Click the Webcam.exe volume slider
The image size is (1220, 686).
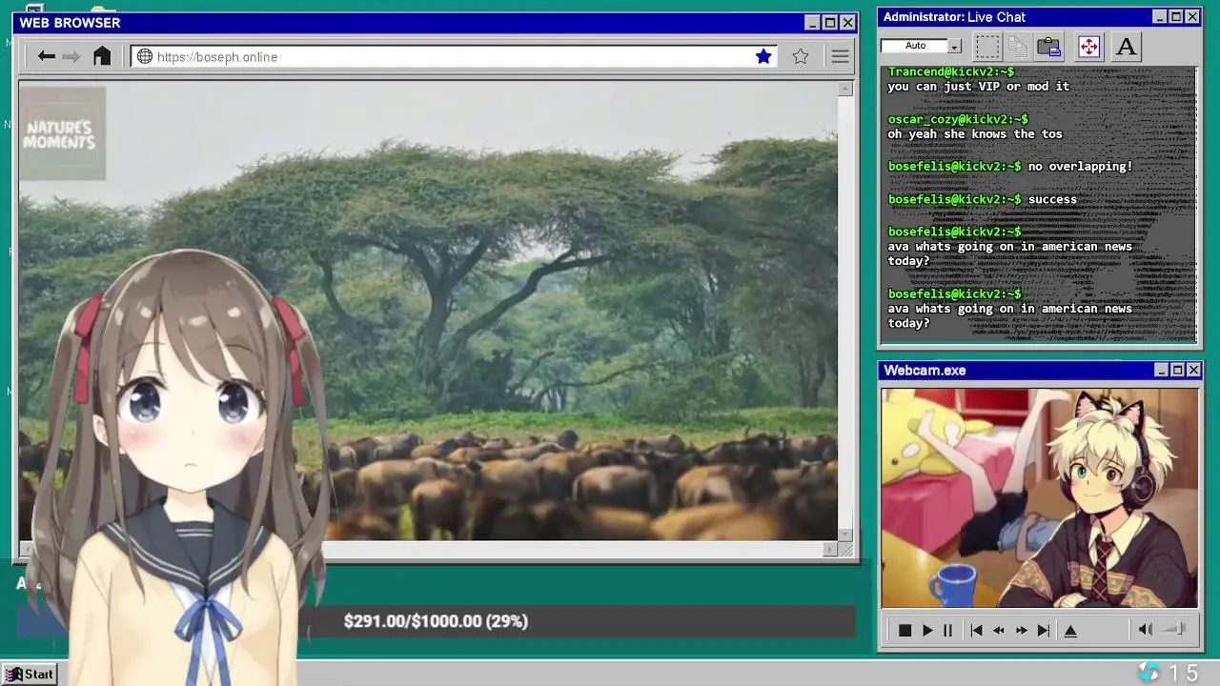[x=1175, y=630]
